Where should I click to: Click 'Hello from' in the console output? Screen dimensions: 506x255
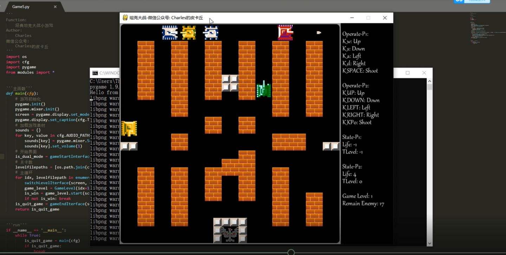pyautogui.click(x=104, y=92)
